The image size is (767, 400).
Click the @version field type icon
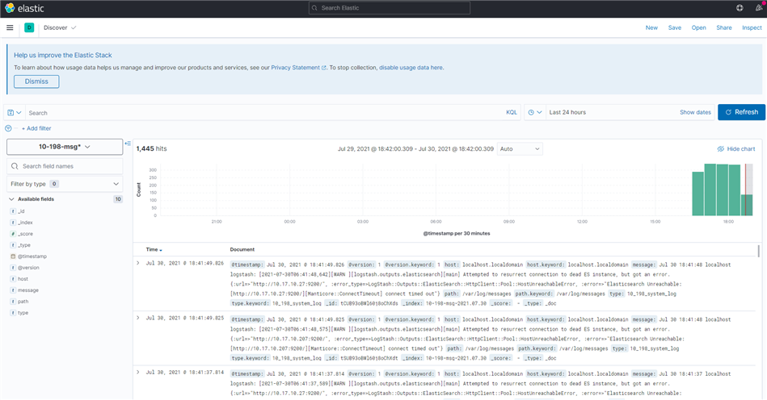[x=13, y=267]
